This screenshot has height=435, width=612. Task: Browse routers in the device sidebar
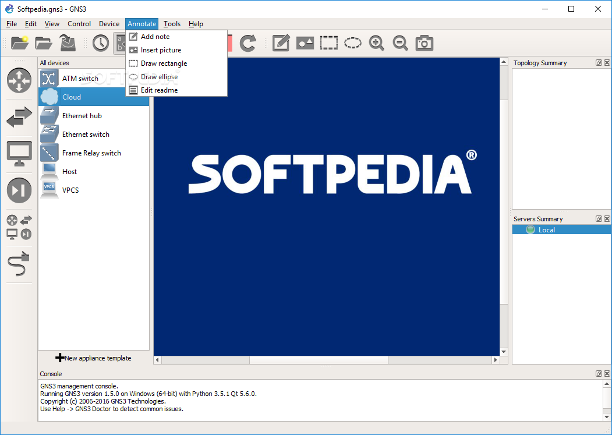pyautogui.click(x=19, y=80)
